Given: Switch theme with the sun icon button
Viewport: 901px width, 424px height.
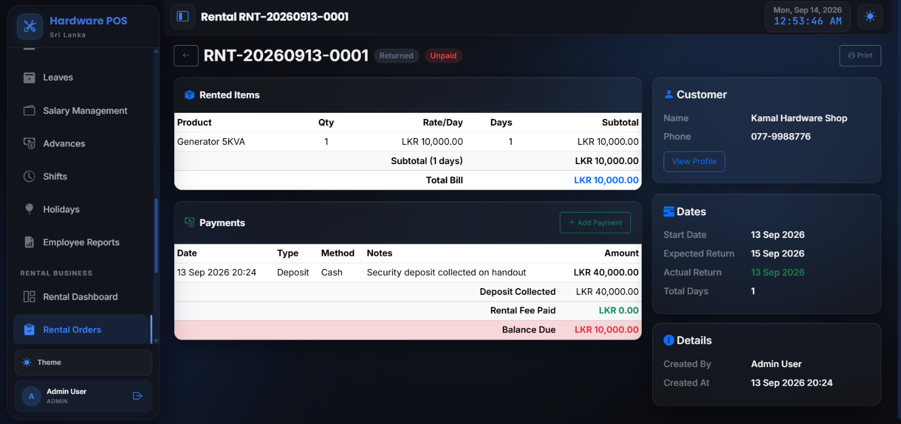Looking at the screenshot, I should (870, 16).
